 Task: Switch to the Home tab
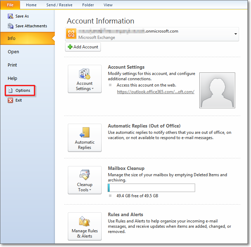[31, 5]
